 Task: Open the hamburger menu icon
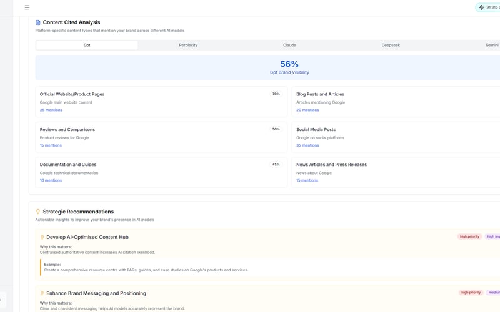(27, 7)
